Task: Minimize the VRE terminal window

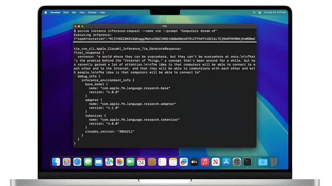Action: point(79,26)
